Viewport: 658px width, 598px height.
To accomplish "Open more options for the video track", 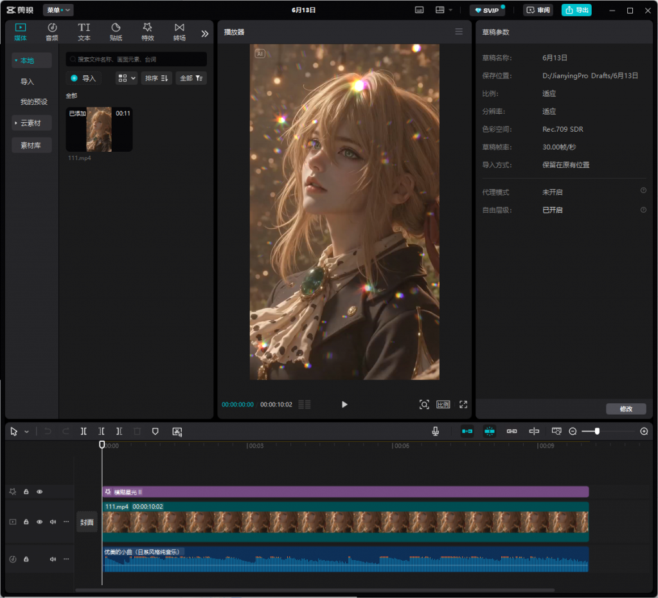I will (66, 522).
